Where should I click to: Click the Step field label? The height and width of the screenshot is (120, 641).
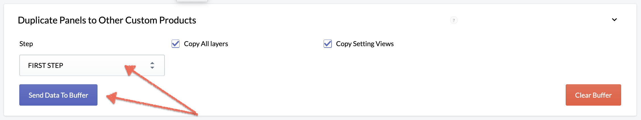26,44
